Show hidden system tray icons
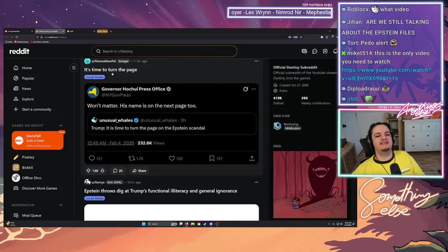448x252 pixels. pyautogui.click(x=329, y=224)
